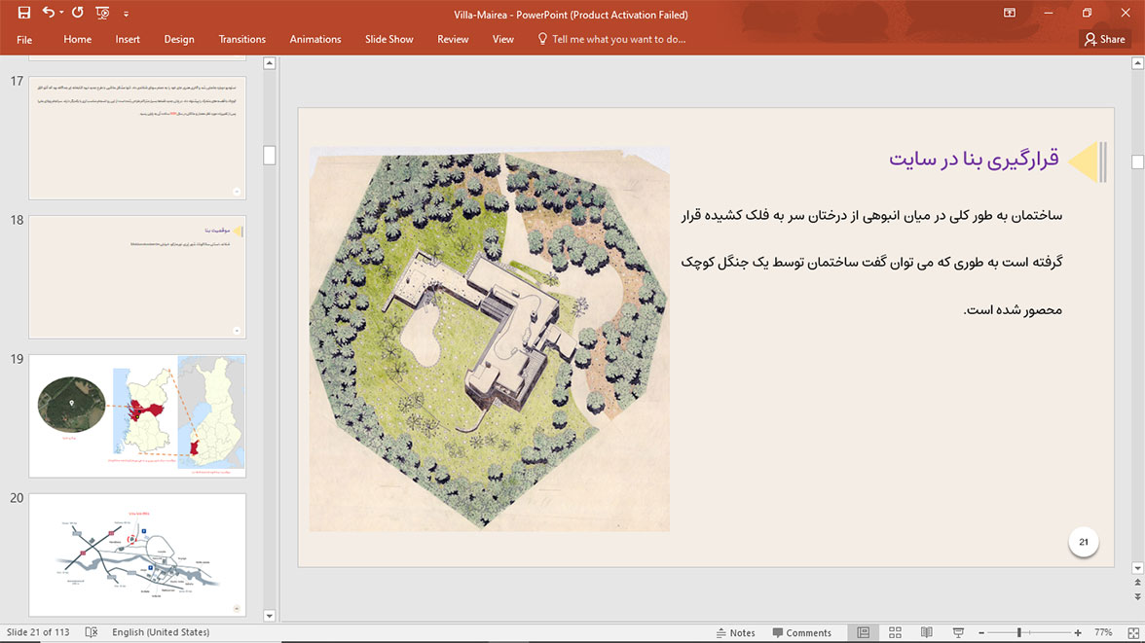Minimize the PowerPoint window
Screen dimensions: 1145x643
1049,14
